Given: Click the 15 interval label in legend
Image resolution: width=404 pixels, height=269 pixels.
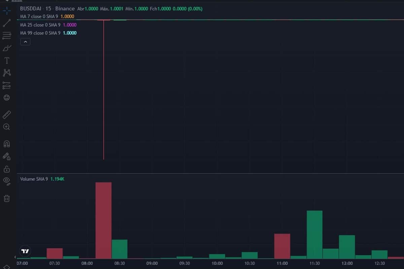Looking at the screenshot, I should click(x=48, y=8).
